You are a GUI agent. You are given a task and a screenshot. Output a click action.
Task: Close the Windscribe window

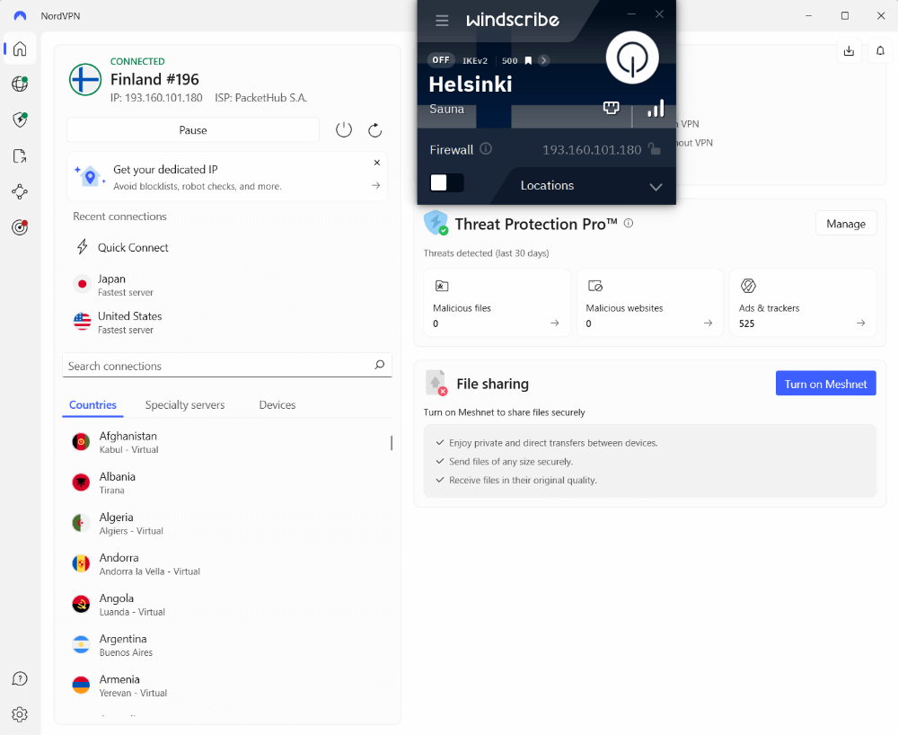[660, 13]
